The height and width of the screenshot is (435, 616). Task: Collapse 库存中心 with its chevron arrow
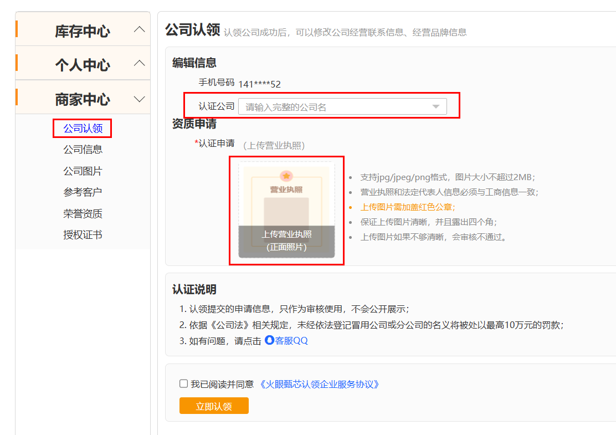[140, 29]
